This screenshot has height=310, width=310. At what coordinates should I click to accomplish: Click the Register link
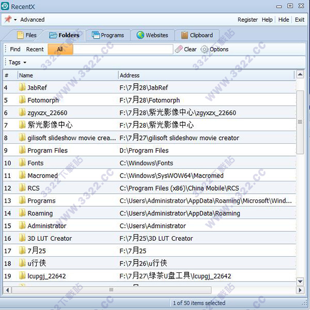pyautogui.click(x=247, y=20)
